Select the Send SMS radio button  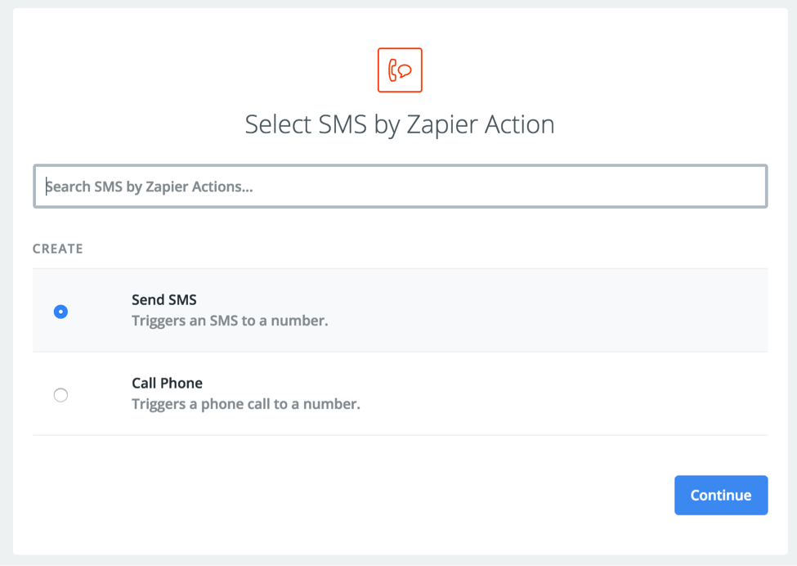click(x=60, y=312)
